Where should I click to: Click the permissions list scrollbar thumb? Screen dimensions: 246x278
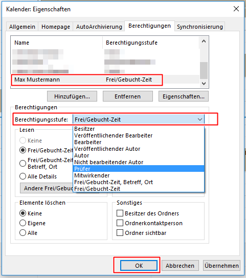coord(204,70)
